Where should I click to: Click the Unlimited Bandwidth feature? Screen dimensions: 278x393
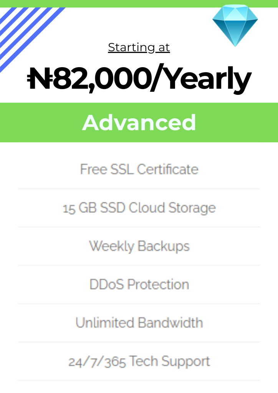click(x=139, y=323)
